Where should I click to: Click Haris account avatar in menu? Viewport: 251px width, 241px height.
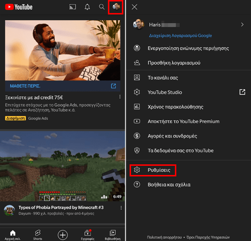tap(138, 24)
